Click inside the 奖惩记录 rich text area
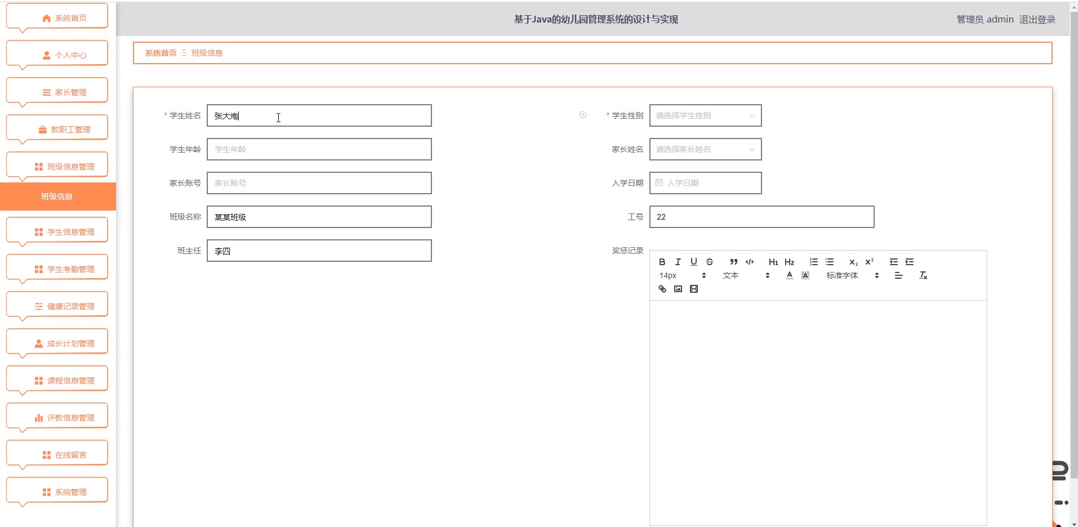The width and height of the screenshot is (1078, 527). (818, 413)
